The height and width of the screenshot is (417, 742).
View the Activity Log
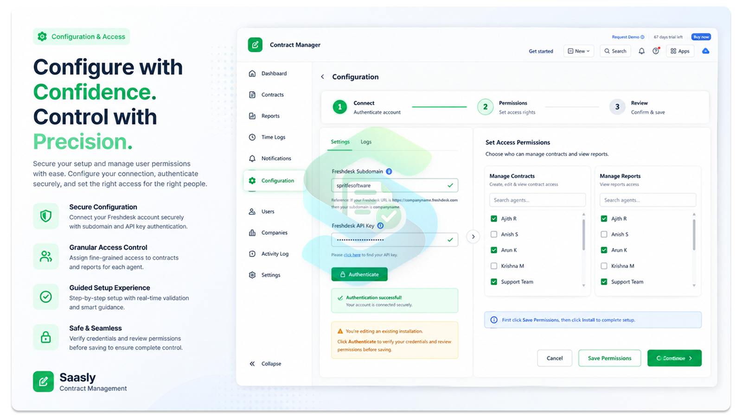pos(269,254)
